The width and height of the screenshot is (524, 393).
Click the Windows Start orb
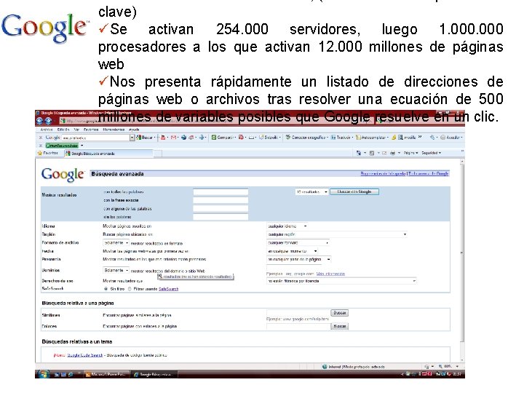coord(44,374)
